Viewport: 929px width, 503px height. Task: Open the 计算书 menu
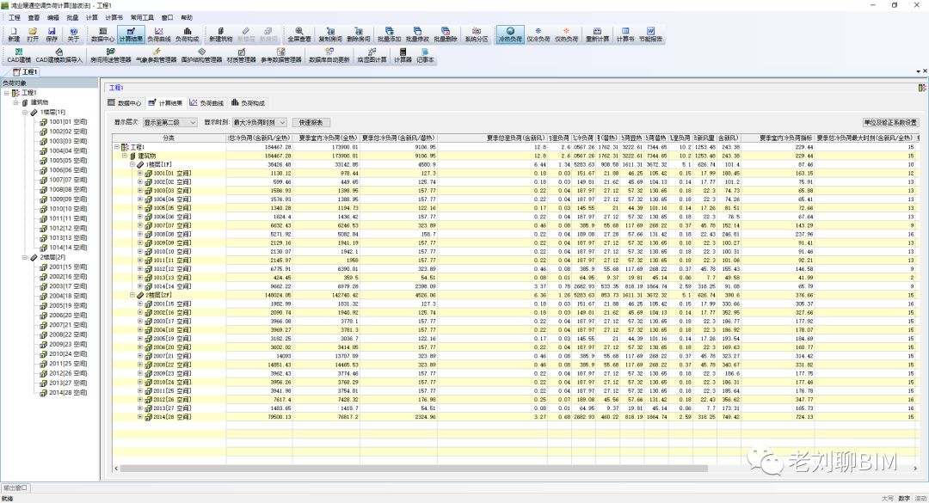(x=114, y=18)
